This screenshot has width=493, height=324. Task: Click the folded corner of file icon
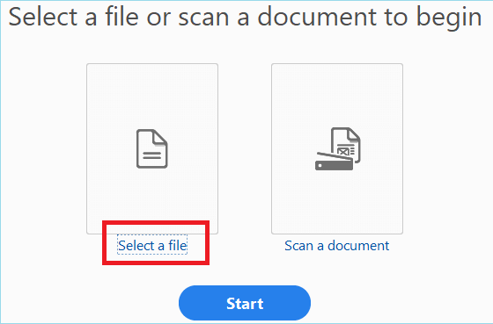coord(160,137)
